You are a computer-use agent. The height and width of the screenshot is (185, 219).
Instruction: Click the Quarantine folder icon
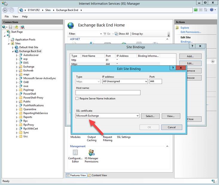21,109
